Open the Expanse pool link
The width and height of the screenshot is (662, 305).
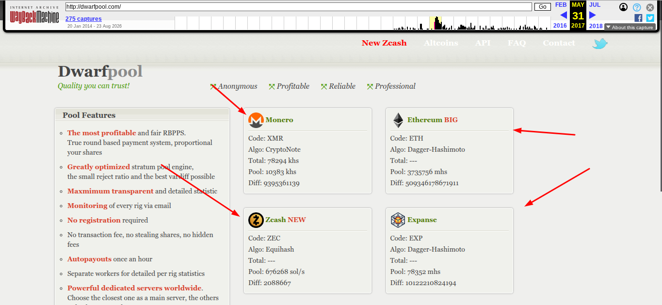click(422, 220)
